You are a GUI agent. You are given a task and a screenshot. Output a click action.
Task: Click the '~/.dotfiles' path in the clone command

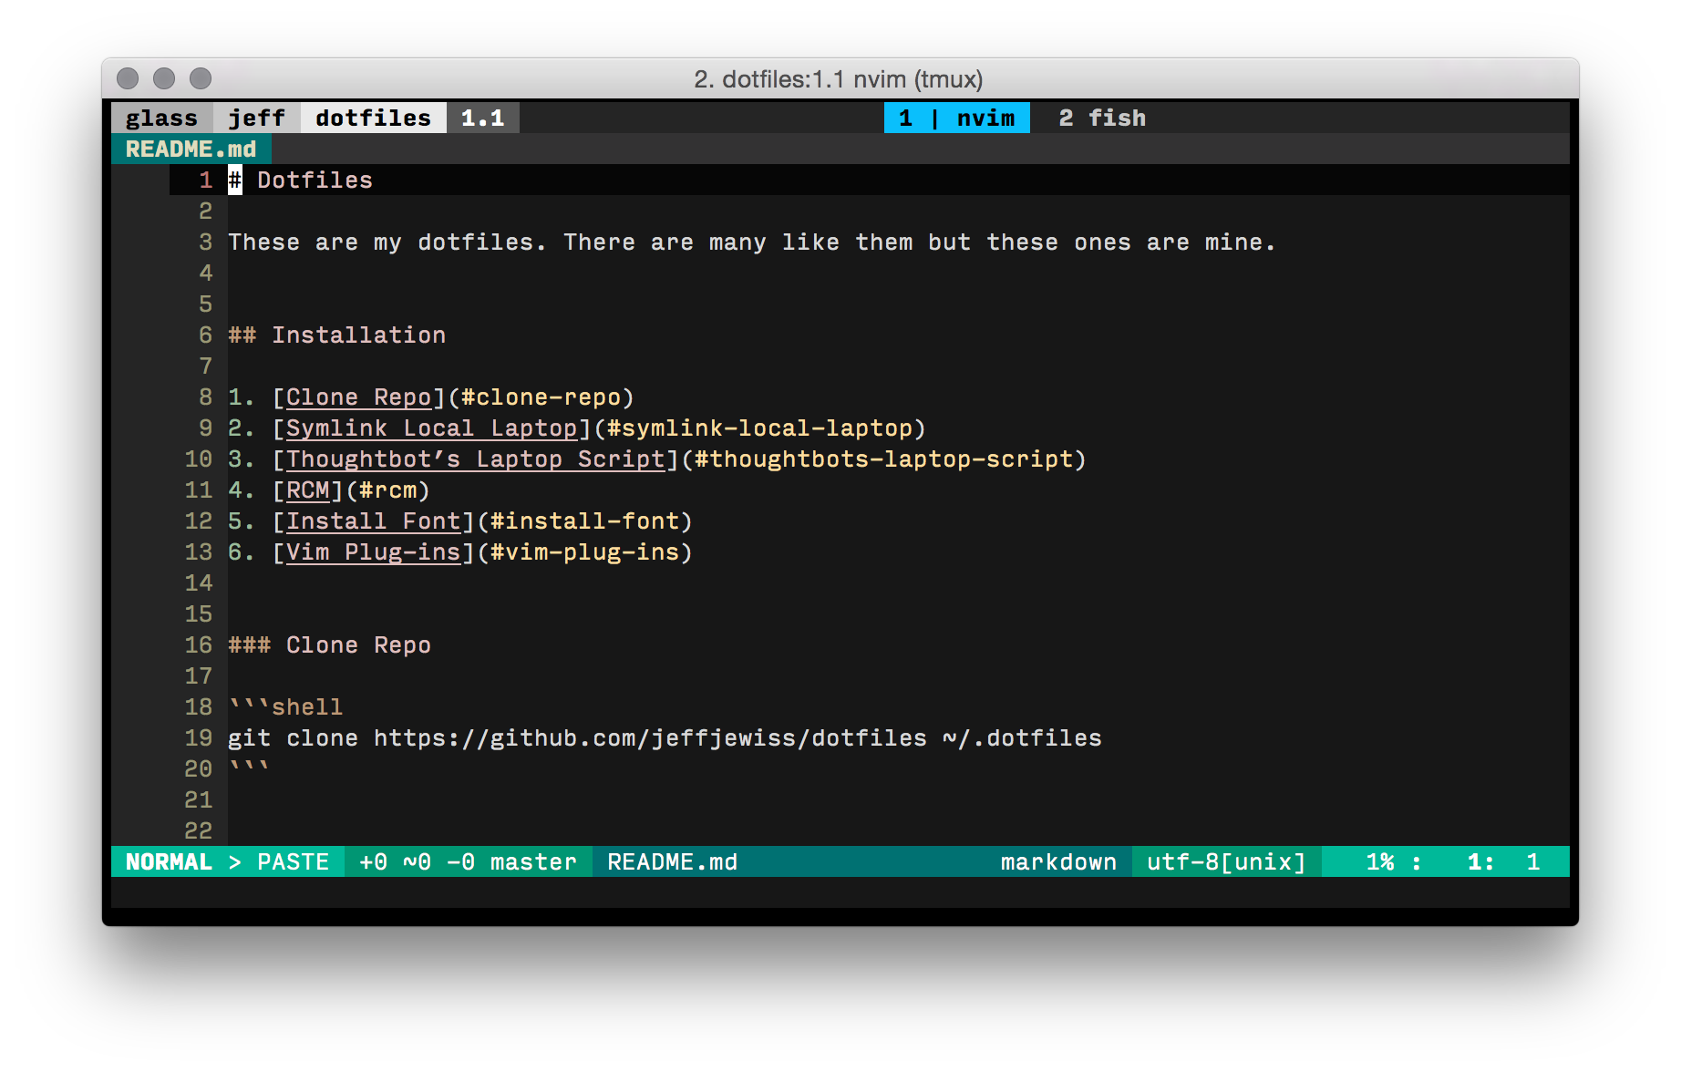tap(1022, 737)
